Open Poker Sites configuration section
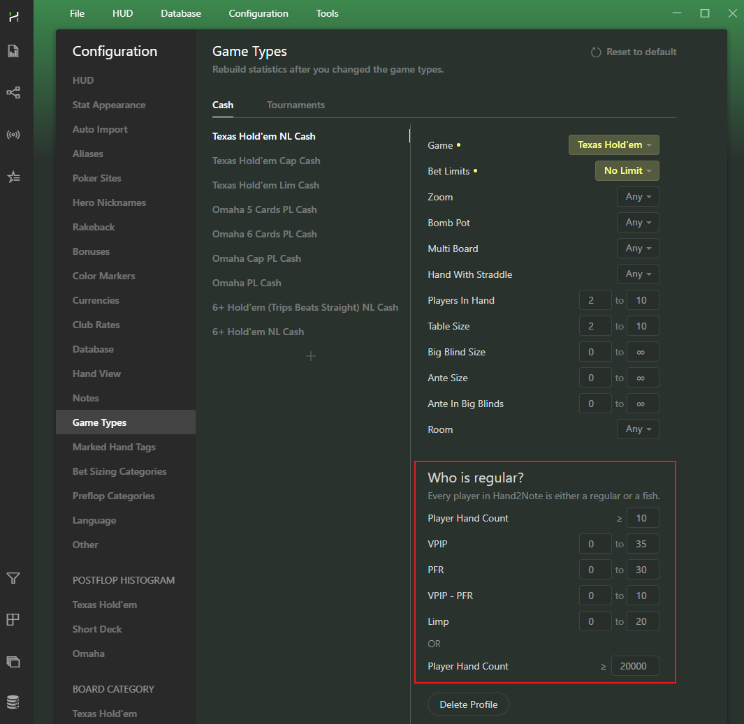Screen dimensions: 744x724 click(x=97, y=178)
